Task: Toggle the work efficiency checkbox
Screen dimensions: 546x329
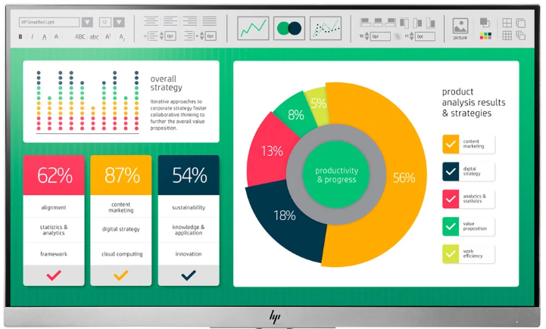Action: coord(451,254)
